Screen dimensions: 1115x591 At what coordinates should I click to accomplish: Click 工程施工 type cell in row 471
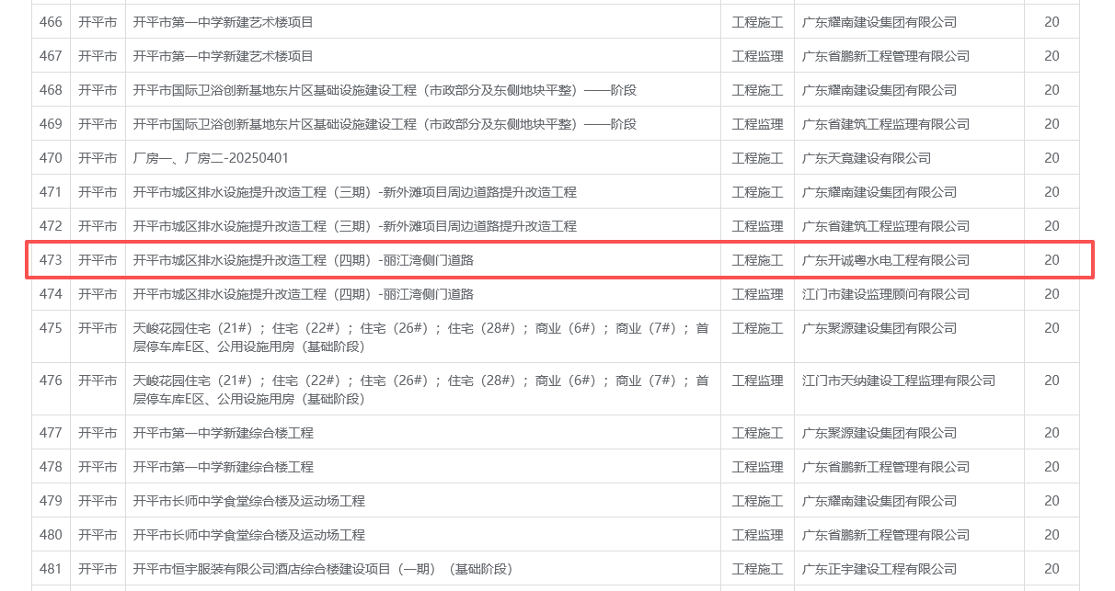coord(757,192)
